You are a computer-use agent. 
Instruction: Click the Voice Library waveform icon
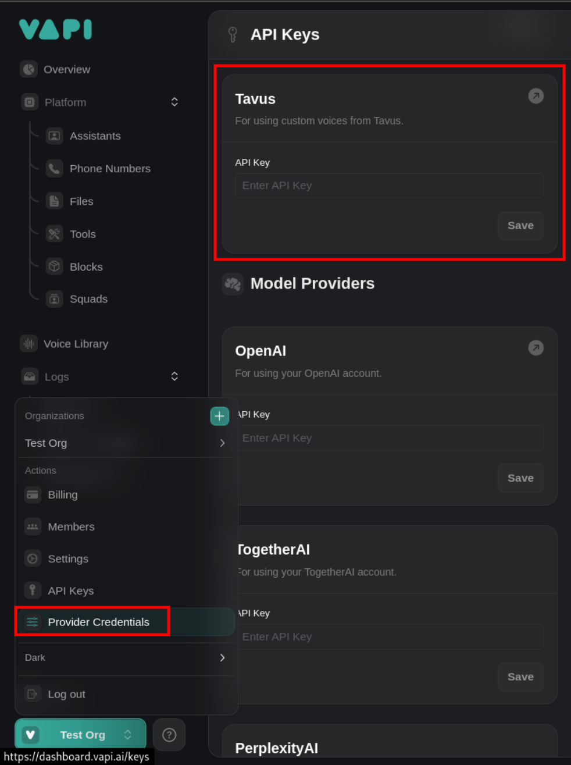tap(28, 344)
